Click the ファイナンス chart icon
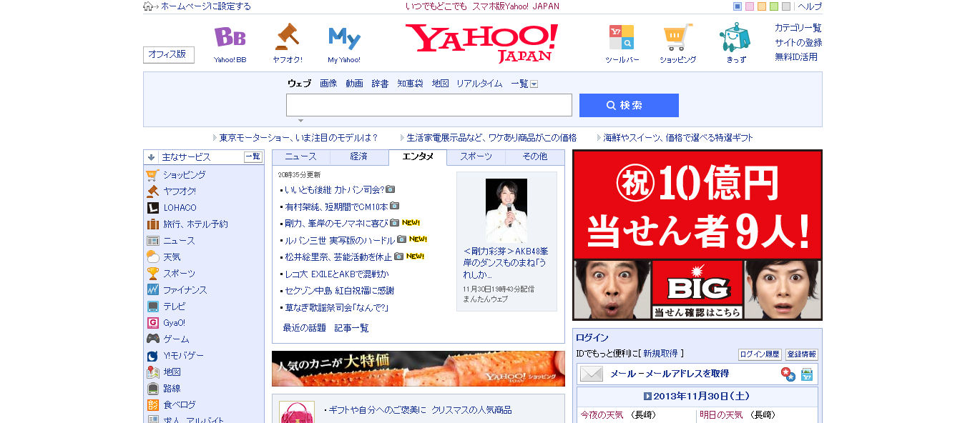The width and height of the screenshot is (965, 423). click(152, 290)
